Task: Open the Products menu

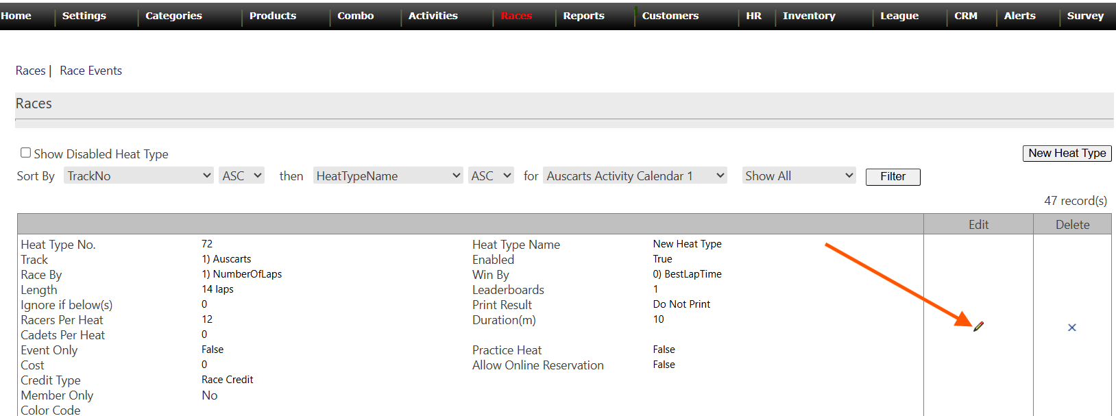Action: 273,16
